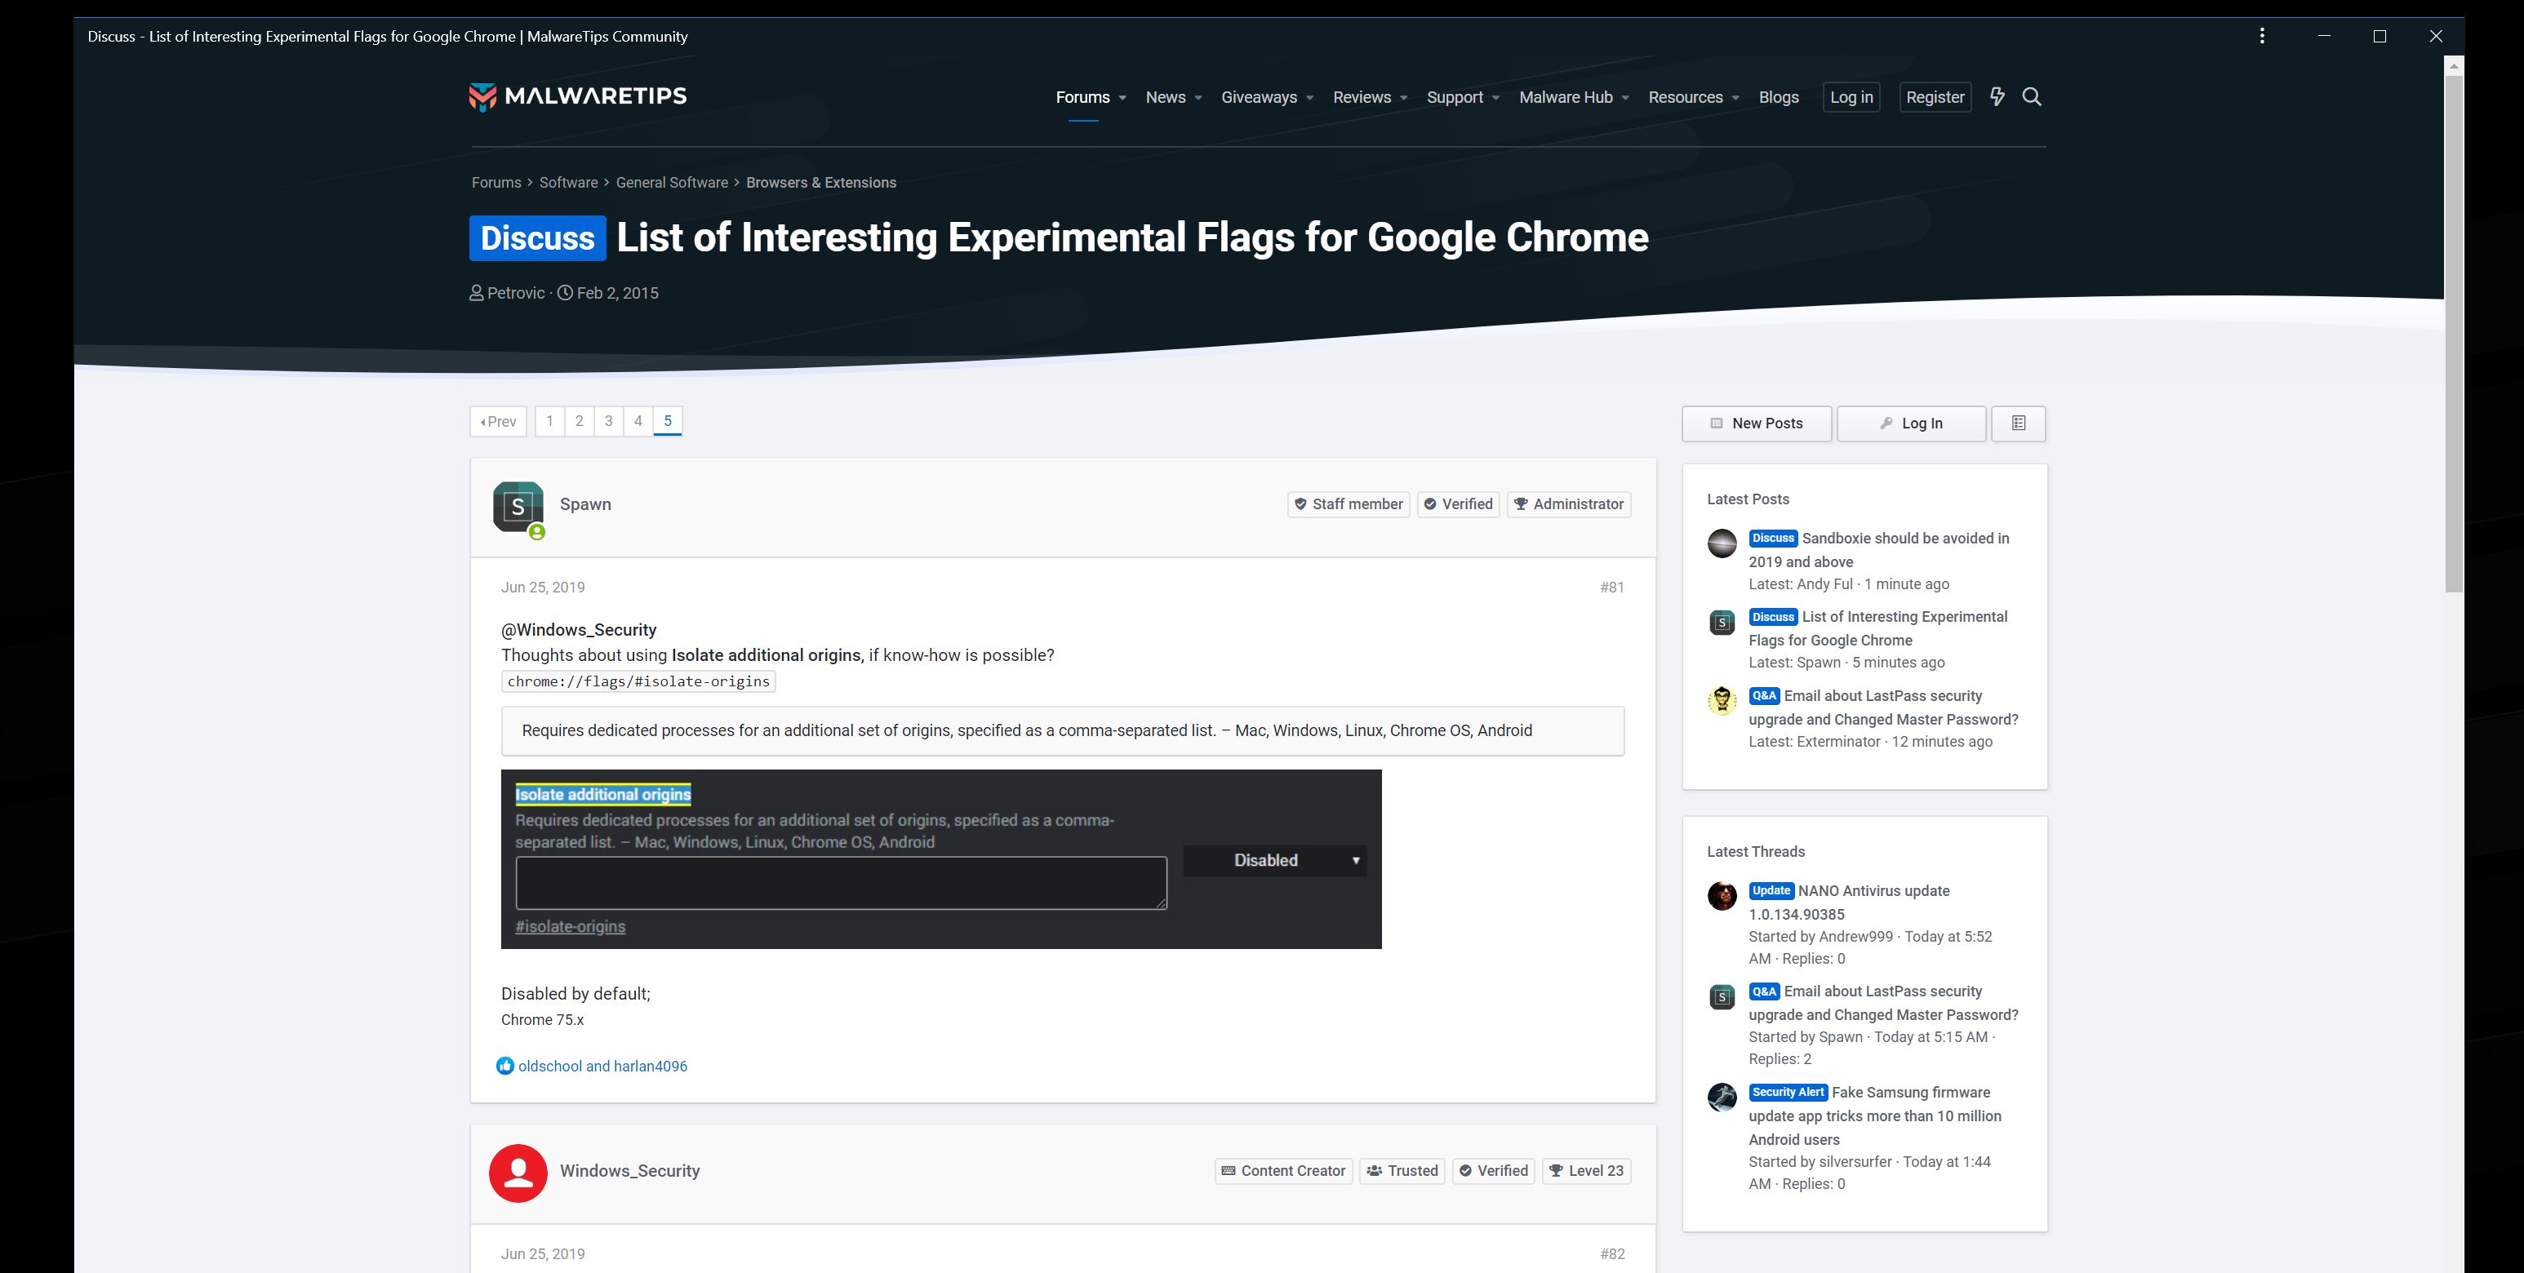2524x1273 pixels.
Task: Expand the Resources dropdown arrow
Action: 1735,98
